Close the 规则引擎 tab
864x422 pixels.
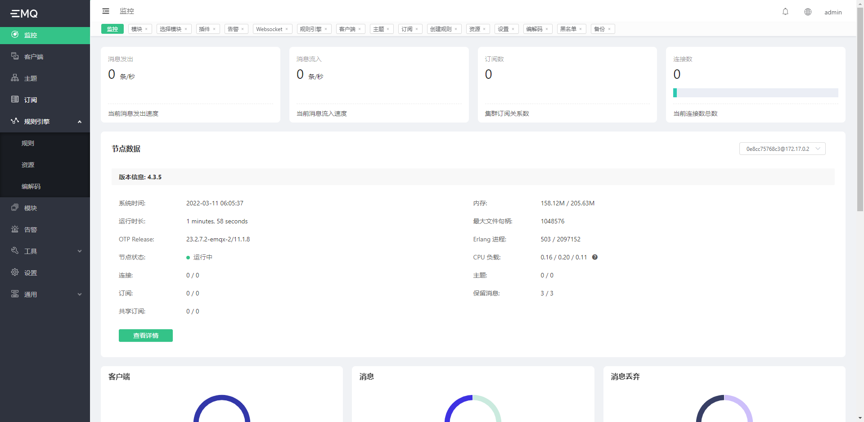tap(326, 29)
